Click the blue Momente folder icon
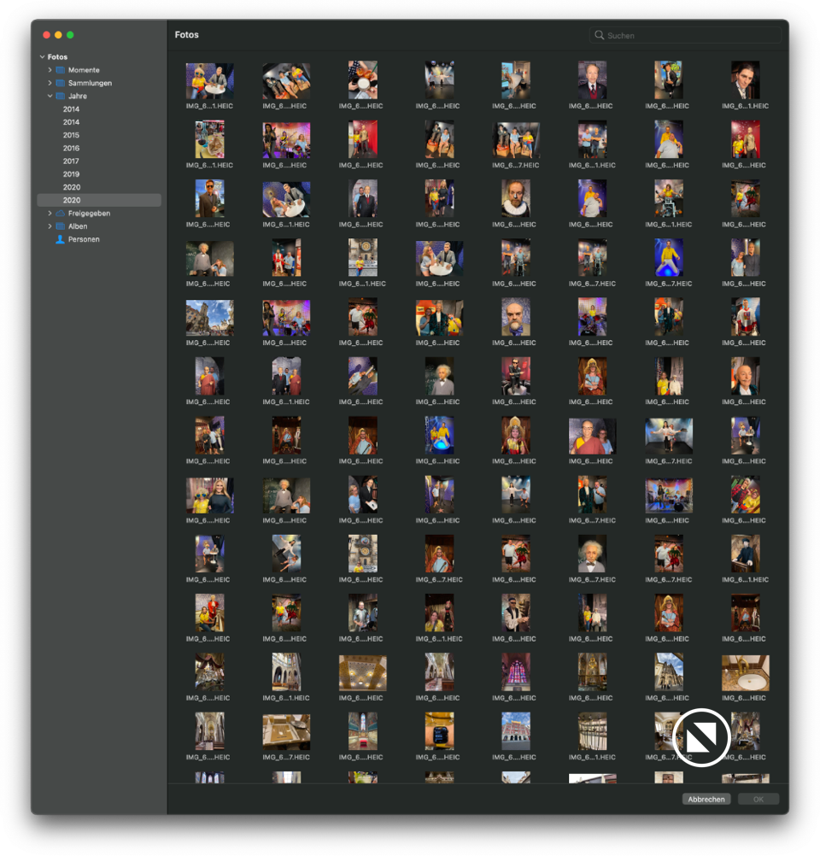 [60, 70]
